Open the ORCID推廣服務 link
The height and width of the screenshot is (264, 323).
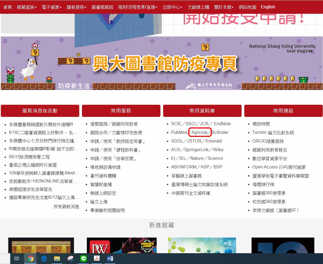click(268, 141)
